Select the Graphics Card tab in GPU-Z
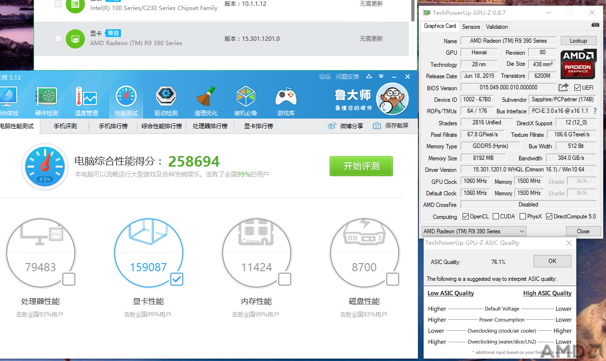Image resolution: width=606 pixels, height=361 pixels. 440,26
